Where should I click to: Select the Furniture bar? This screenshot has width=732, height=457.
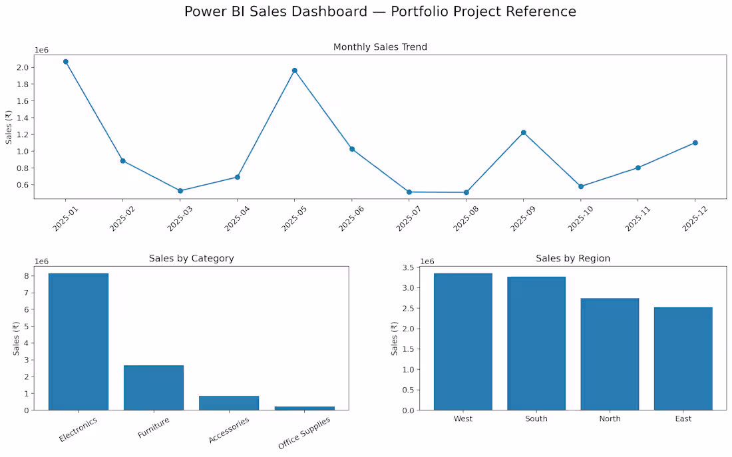tap(154, 388)
